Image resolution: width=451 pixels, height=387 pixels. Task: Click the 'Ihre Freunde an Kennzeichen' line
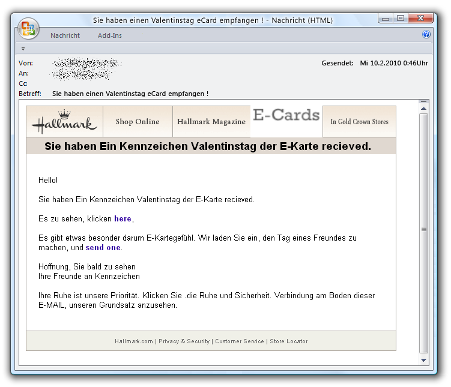89,276
